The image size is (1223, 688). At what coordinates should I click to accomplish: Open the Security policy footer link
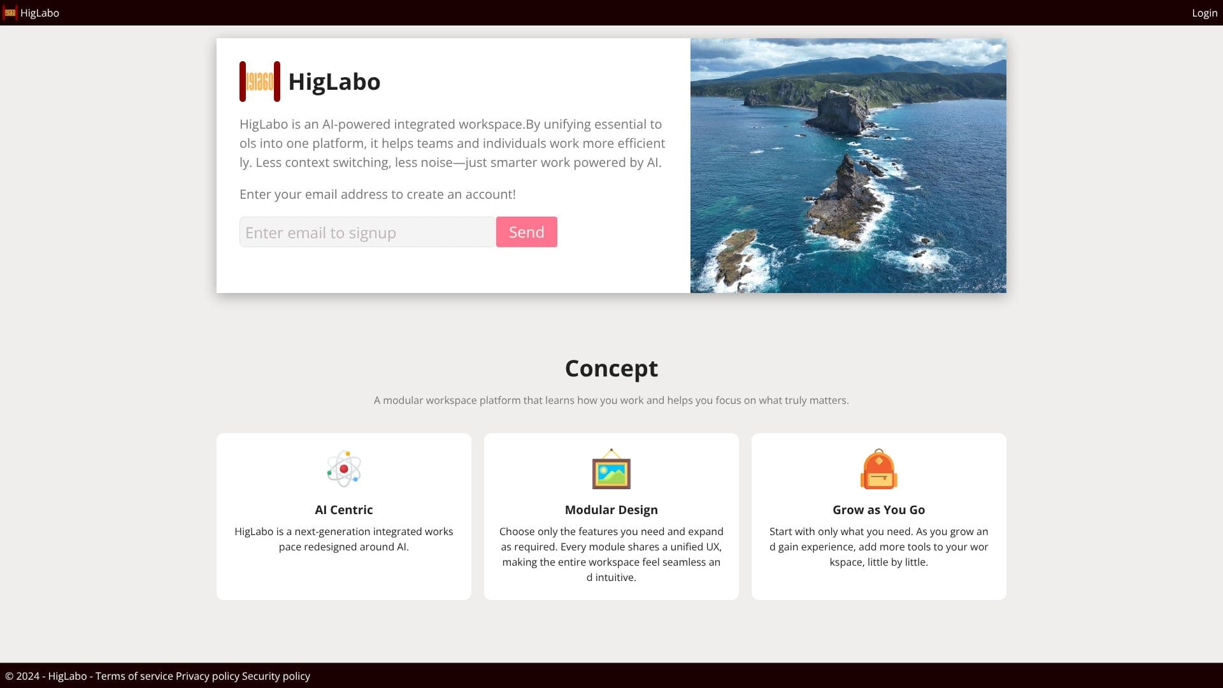276,676
